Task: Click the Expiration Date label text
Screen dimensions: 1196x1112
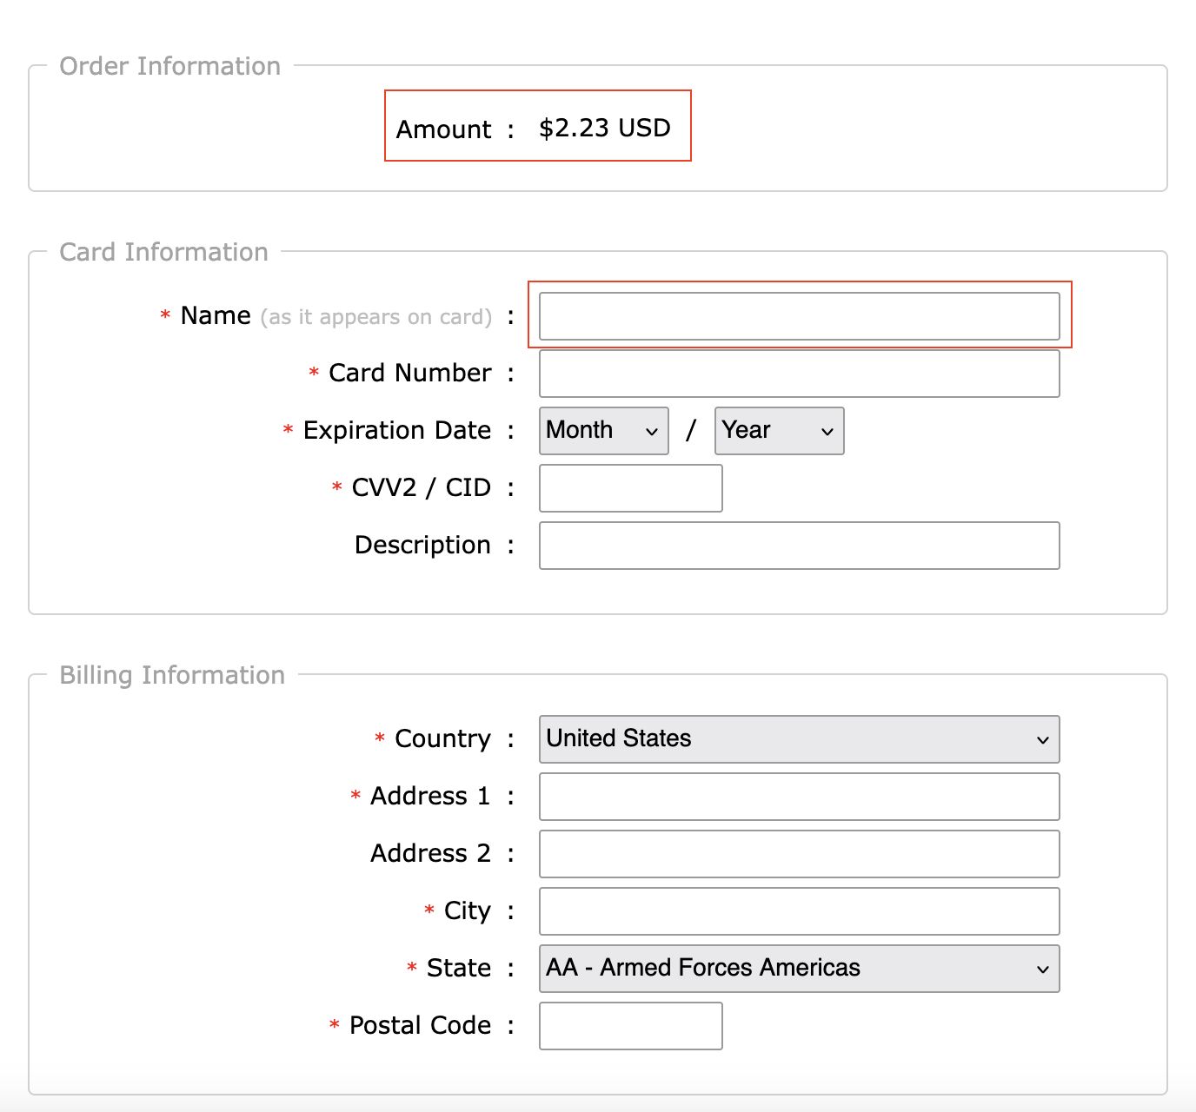Action: pos(396,430)
